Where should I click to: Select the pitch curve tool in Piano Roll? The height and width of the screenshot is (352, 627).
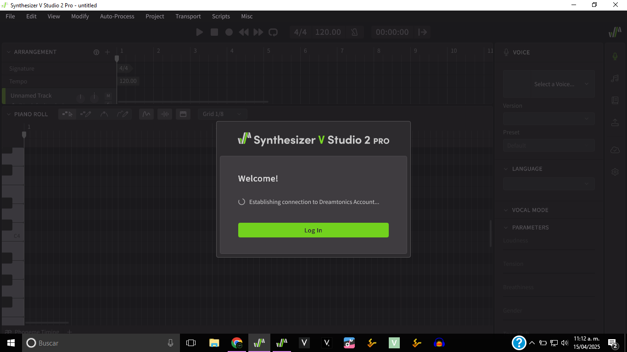tap(104, 114)
